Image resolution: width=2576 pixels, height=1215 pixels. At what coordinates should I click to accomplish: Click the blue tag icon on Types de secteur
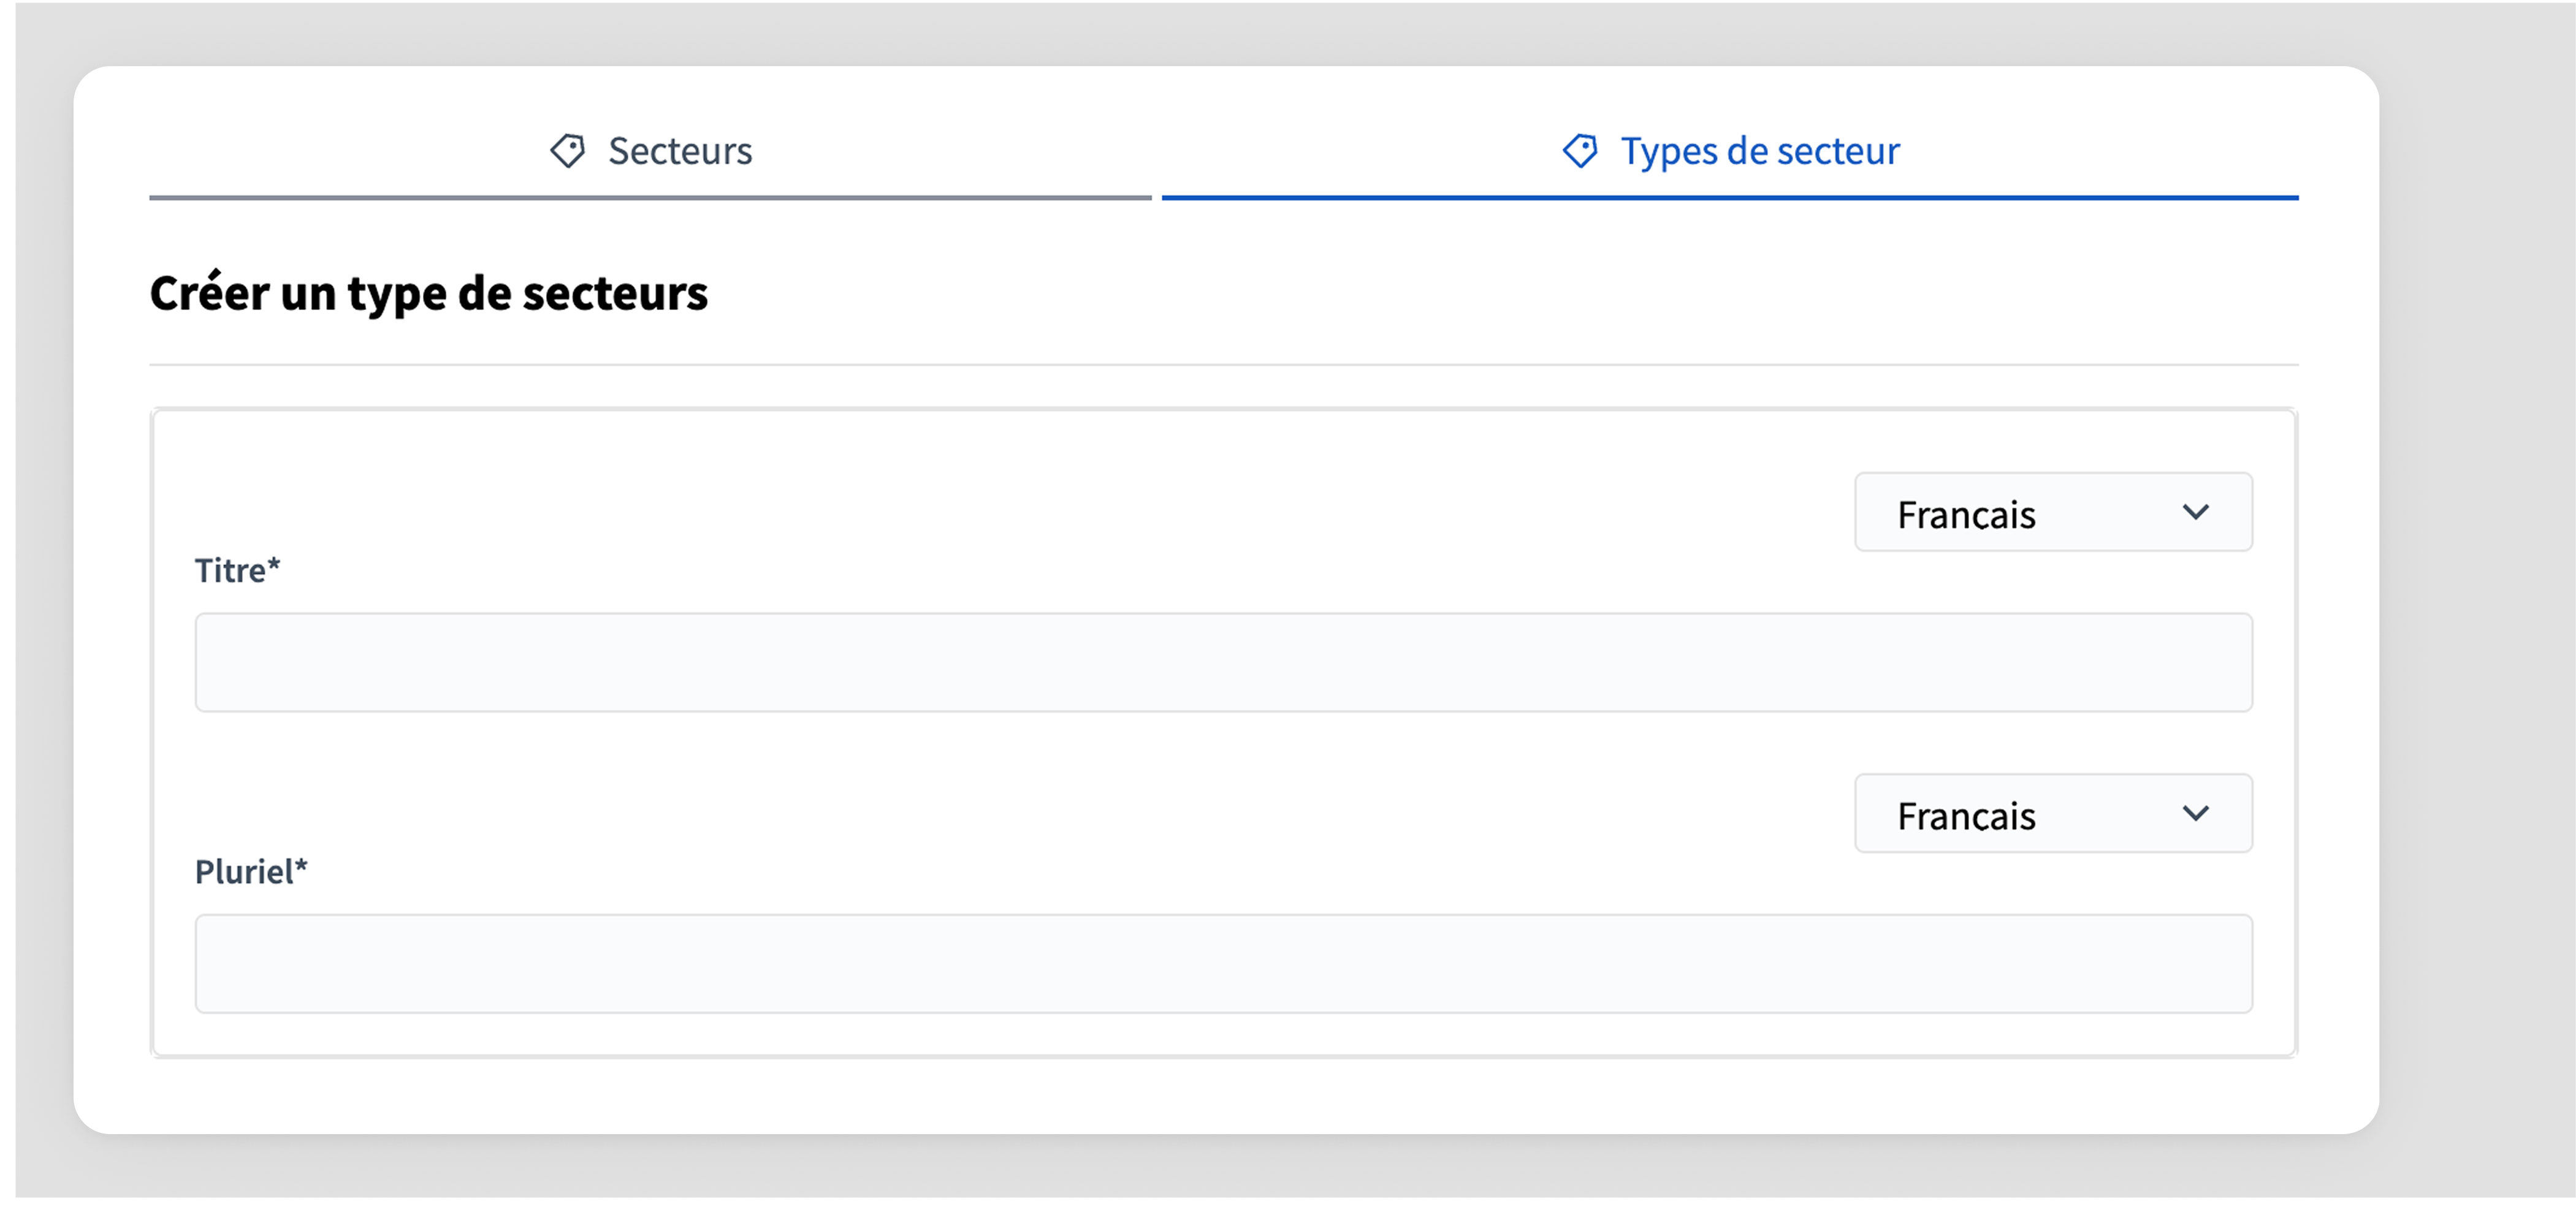1580,151
